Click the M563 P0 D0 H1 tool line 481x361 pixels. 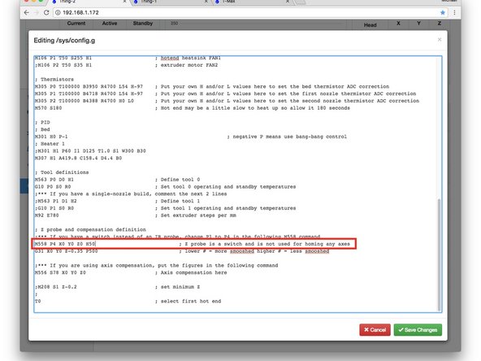[118, 180]
